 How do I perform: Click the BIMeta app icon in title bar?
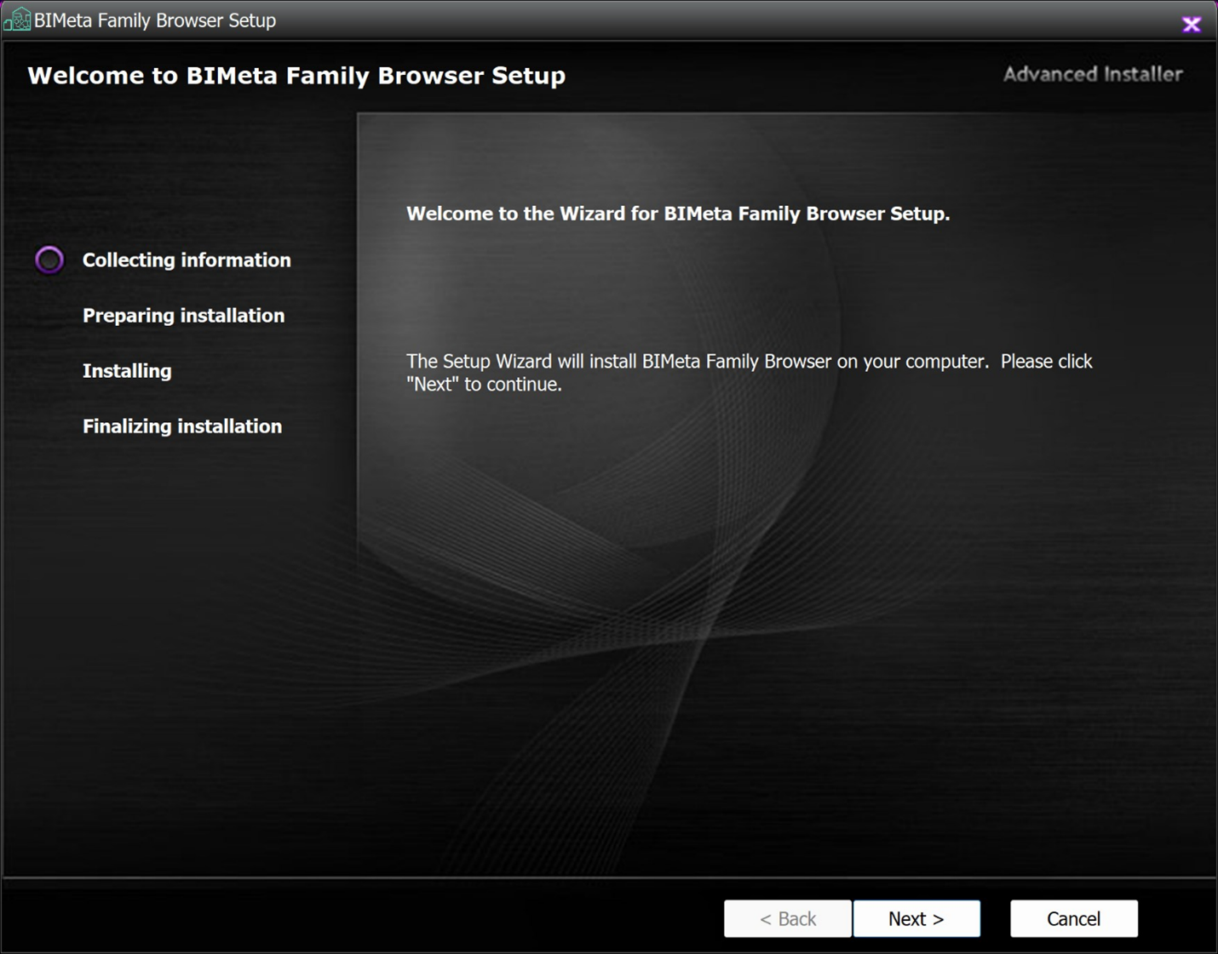click(17, 20)
